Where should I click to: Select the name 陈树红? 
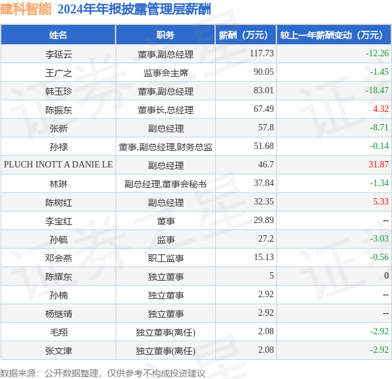click(59, 203)
